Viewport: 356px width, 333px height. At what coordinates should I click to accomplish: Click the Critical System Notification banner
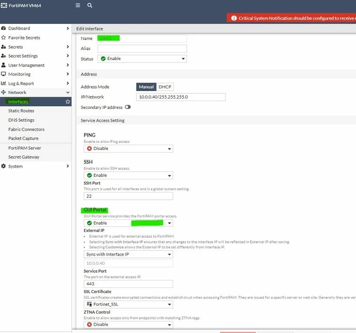pos(291,18)
